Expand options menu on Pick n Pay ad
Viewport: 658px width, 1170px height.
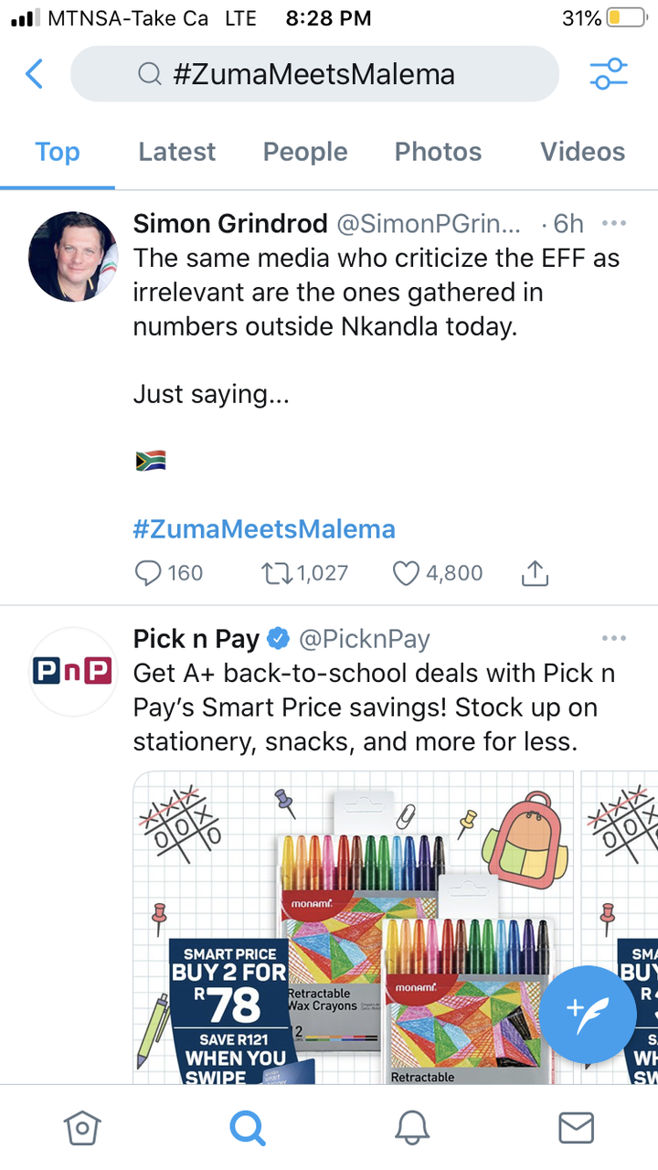point(614,638)
